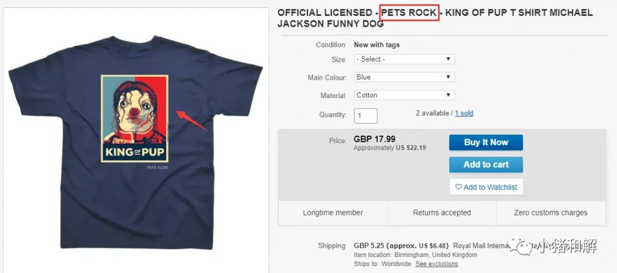
Task: Click the highlighted PETS ROCK title text
Action: 409,13
